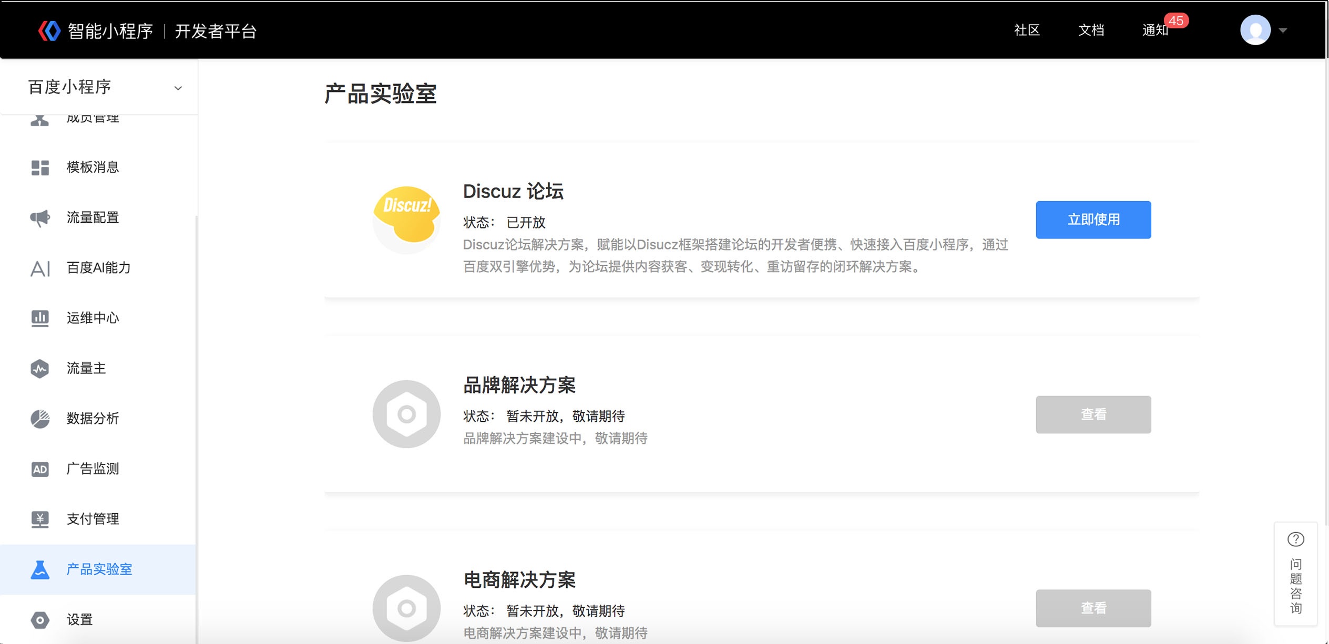Click the Discuz! yellow logo
The image size is (1329, 644).
(x=406, y=220)
